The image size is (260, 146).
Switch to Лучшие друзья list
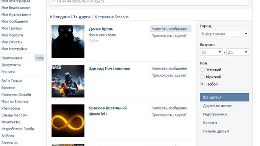(x=216, y=131)
